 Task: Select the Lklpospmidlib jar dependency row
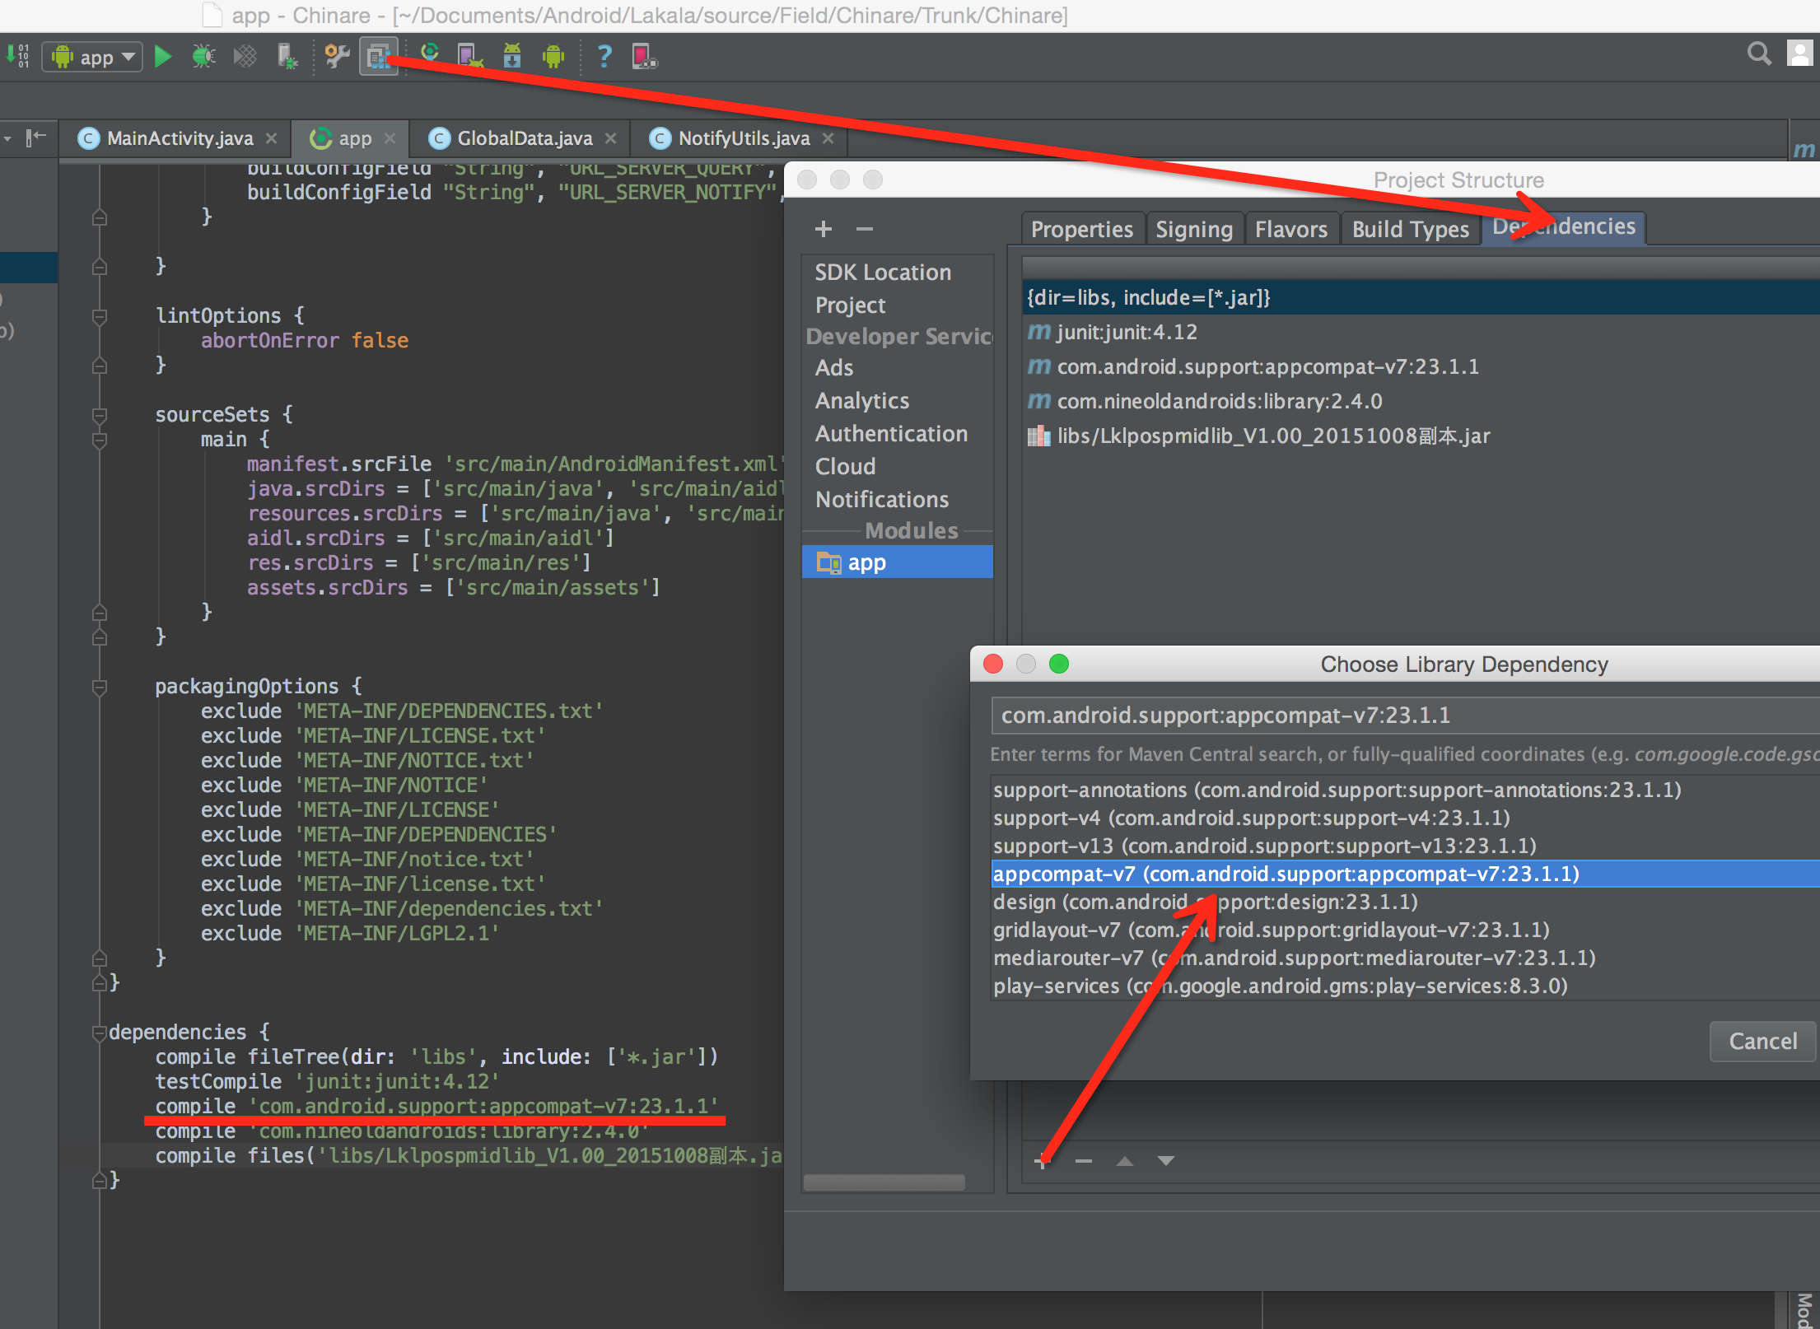click(x=1421, y=436)
